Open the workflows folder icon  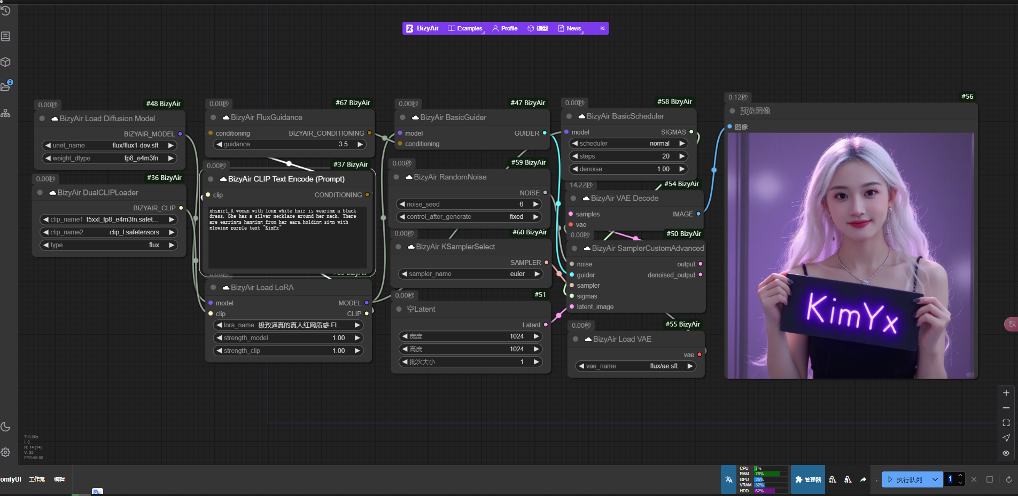(5, 87)
